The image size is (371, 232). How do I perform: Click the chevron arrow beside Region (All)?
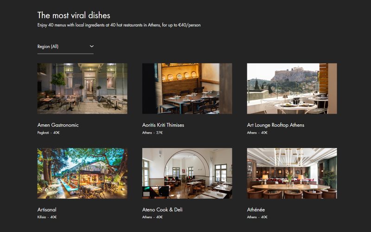(91, 46)
